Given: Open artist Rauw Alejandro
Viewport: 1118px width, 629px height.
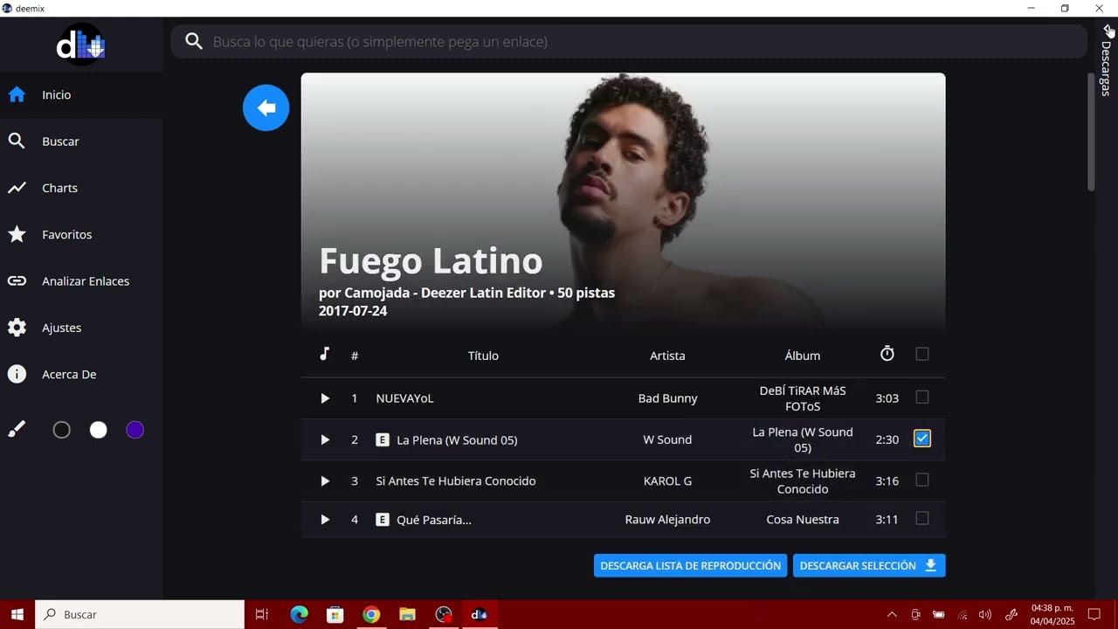Looking at the screenshot, I should pos(667,520).
